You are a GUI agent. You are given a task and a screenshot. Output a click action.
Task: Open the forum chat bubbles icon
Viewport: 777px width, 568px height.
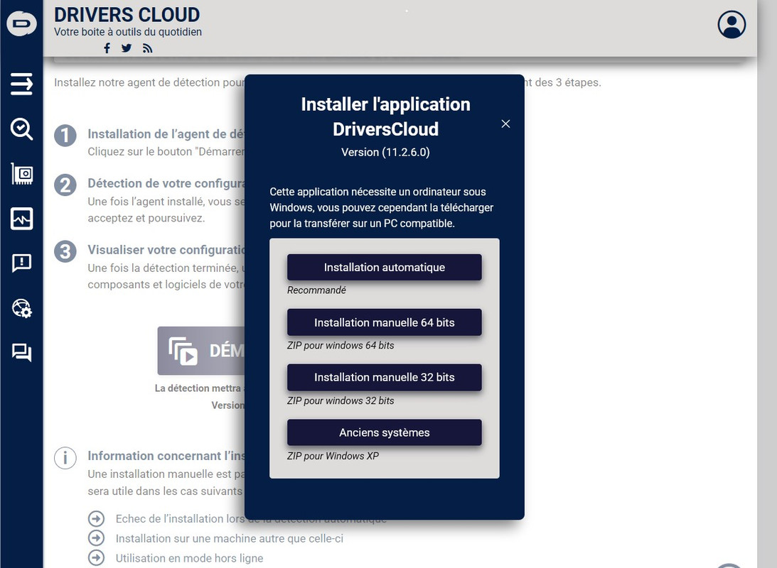point(22,352)
